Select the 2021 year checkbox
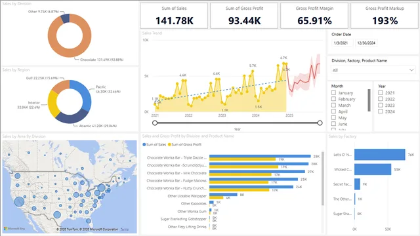This screenshot has height=236, width=420. 381,93
